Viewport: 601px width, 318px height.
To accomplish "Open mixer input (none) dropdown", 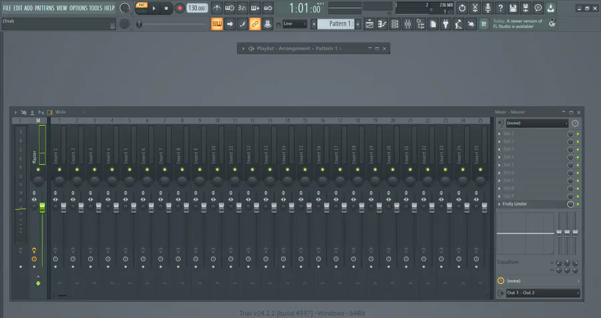I will (537, 123).
